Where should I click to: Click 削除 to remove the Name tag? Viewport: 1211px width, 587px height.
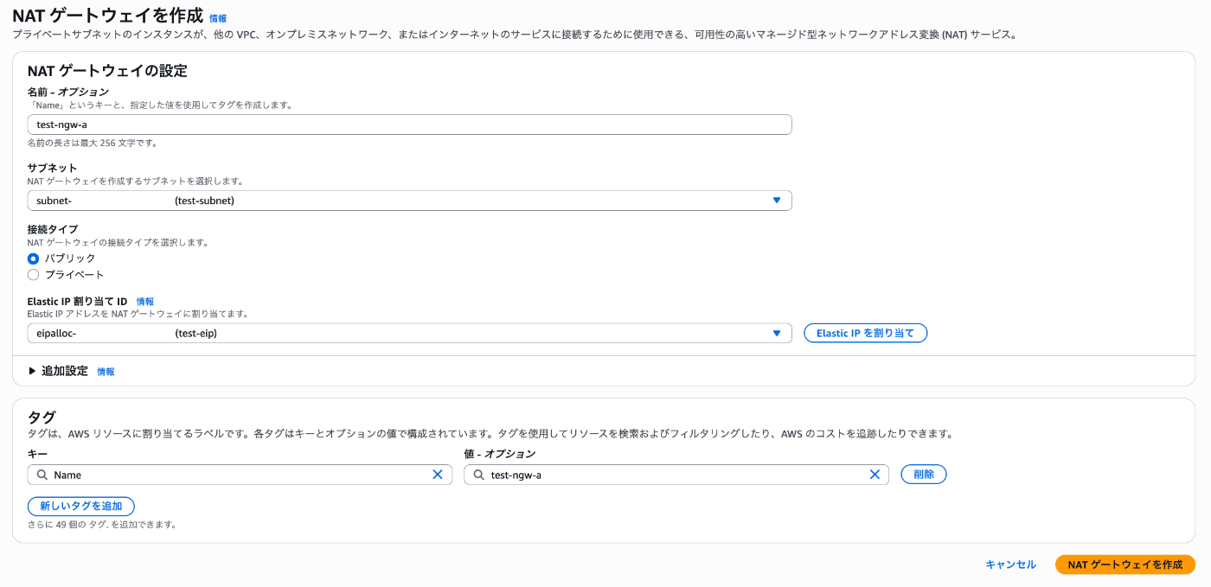tap(923, 474)
